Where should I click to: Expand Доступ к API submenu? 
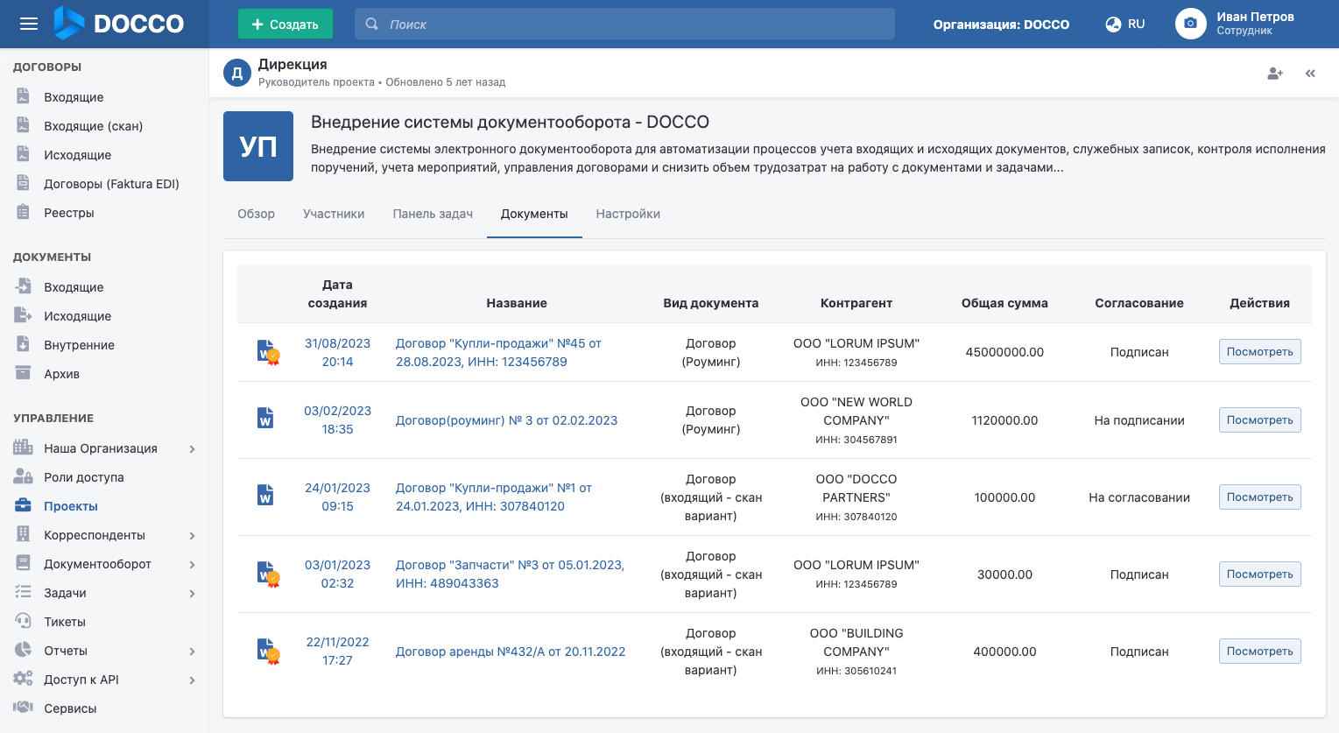coord(192,680)
